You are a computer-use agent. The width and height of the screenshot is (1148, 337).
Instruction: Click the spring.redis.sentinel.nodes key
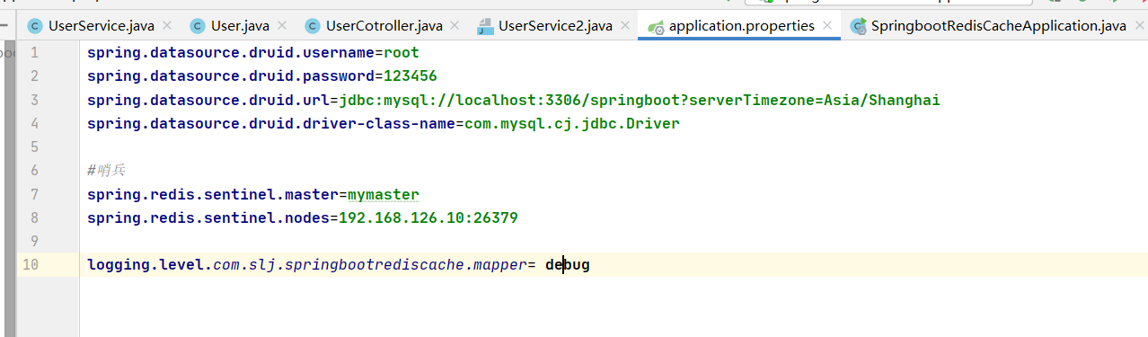click(x=208, y=217)
